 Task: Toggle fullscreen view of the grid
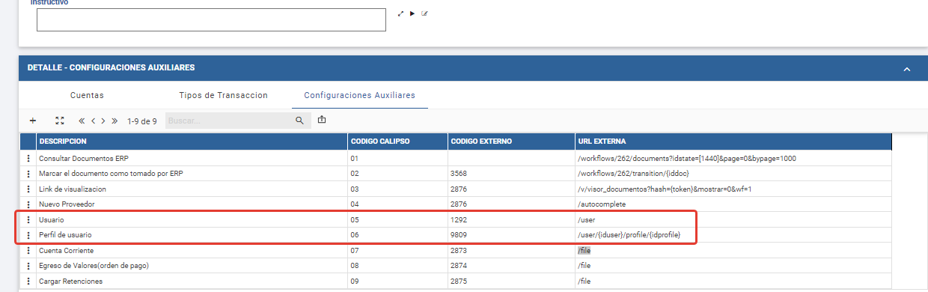(60, 120)
